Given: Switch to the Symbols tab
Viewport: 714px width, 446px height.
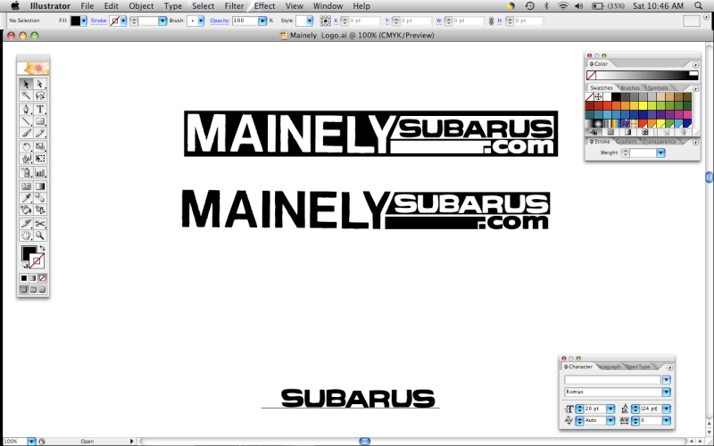Looking at the screenshot, I should click(658, 87).
